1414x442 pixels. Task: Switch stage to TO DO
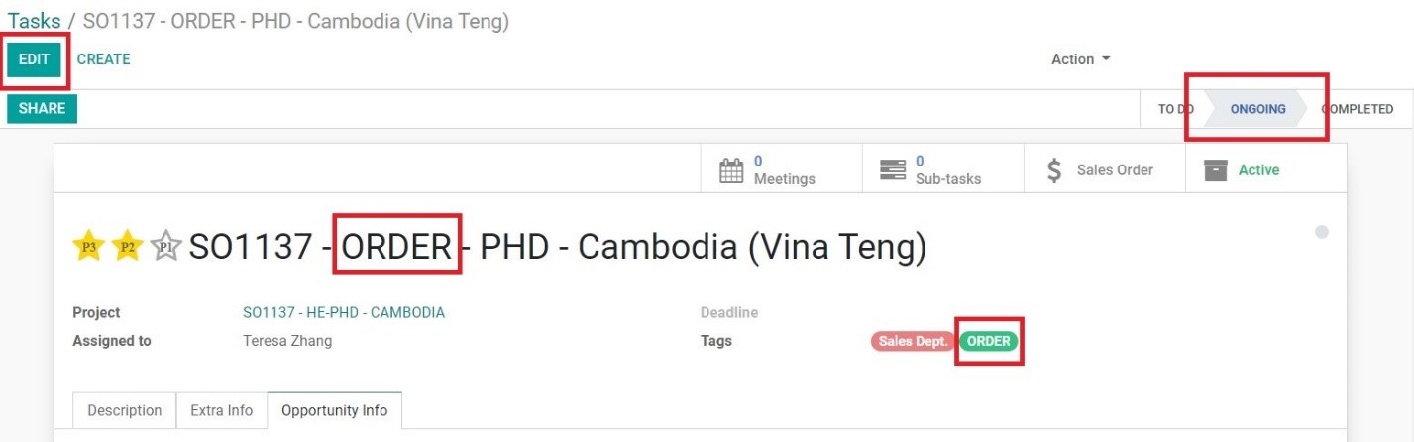click(x=1175, y=109)
